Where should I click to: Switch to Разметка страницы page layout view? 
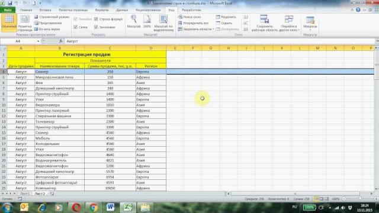coord(25,23)
